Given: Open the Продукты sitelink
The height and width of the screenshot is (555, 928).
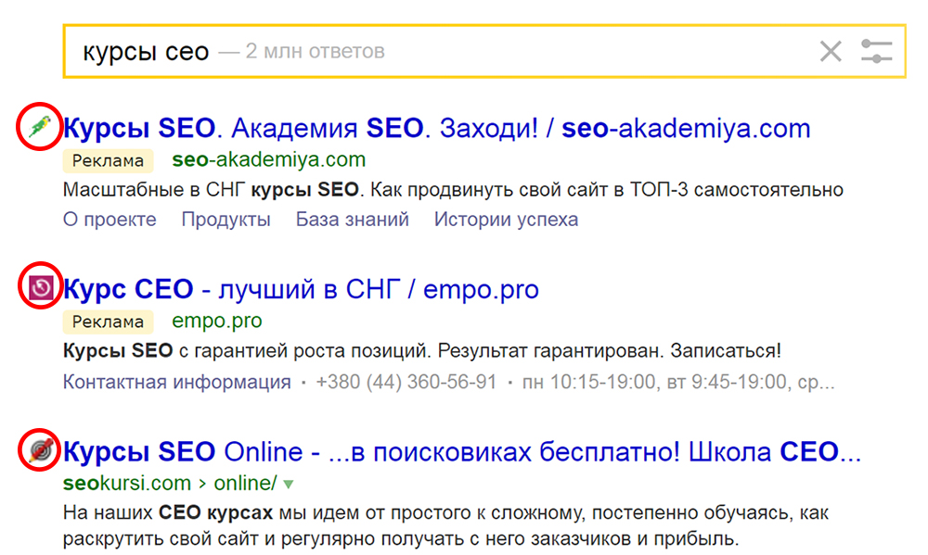Looking at the screenshot, I should coord(226,220).
